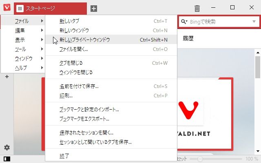This screenshot has height=163, width=261.
Task: Expand the search history dropdown arrow
Action: (254, 22)
